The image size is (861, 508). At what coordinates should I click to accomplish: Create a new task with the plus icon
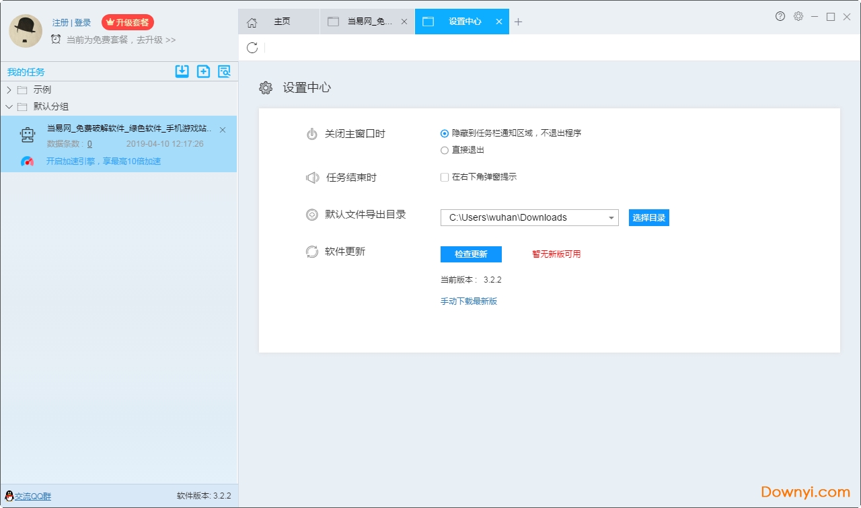tap(203, 71)
